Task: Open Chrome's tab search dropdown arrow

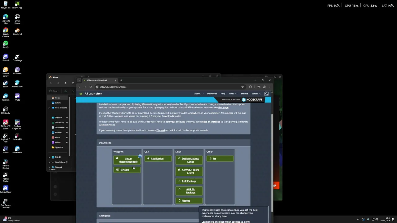Action: point(79,80)
